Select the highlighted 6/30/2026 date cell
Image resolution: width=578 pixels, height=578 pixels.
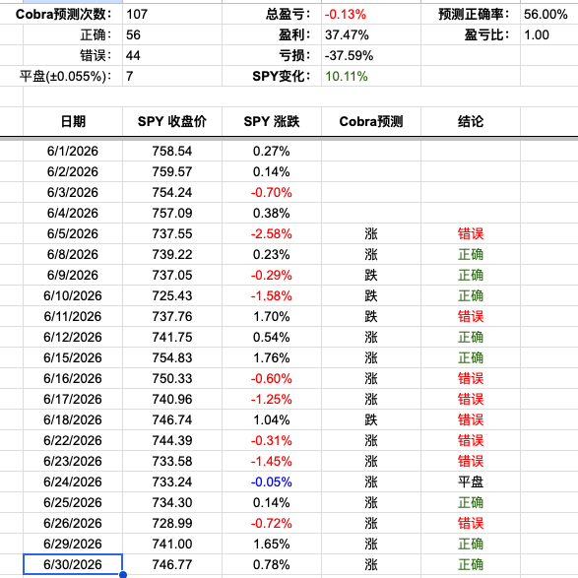73,564
